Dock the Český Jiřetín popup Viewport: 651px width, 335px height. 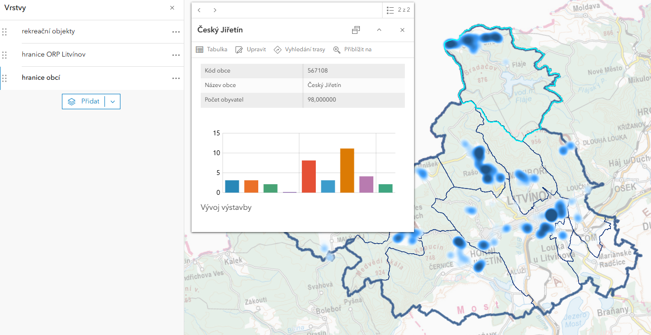[x=356, y=30]
